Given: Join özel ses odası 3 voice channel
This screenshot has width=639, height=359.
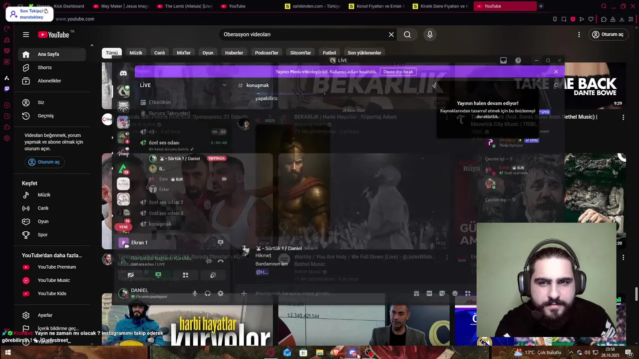Looking at the screenshot, I should pyautogui.click(x=166, y=213).
